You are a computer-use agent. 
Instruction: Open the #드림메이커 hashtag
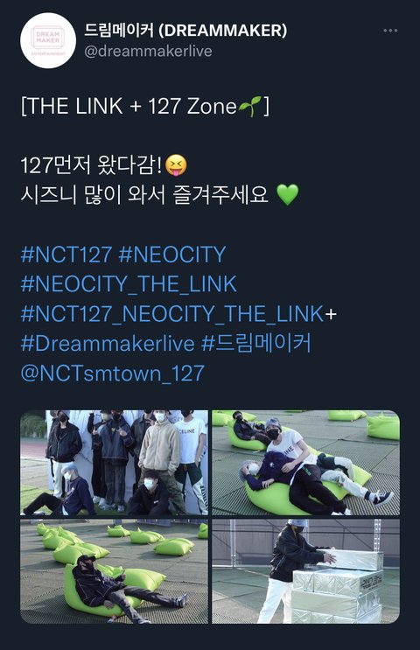tap(256, 344)
